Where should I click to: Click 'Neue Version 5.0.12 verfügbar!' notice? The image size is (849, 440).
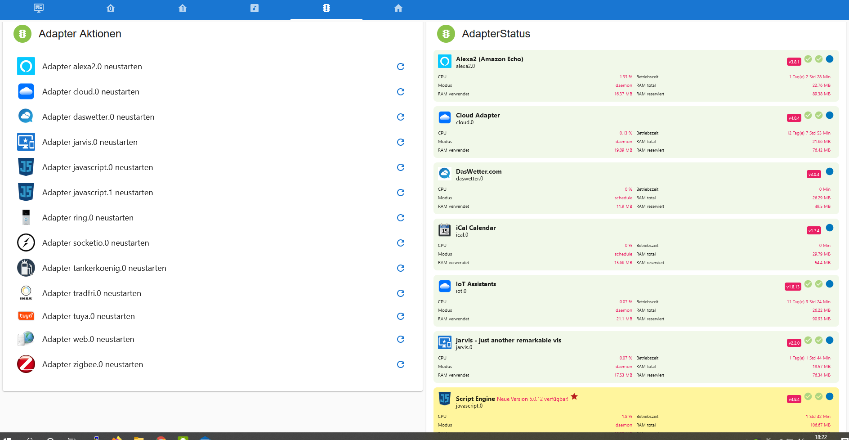pyautogui.click(x=532, y=399)
